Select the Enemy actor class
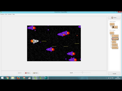 pyautogui.click(x=115, y=39)
